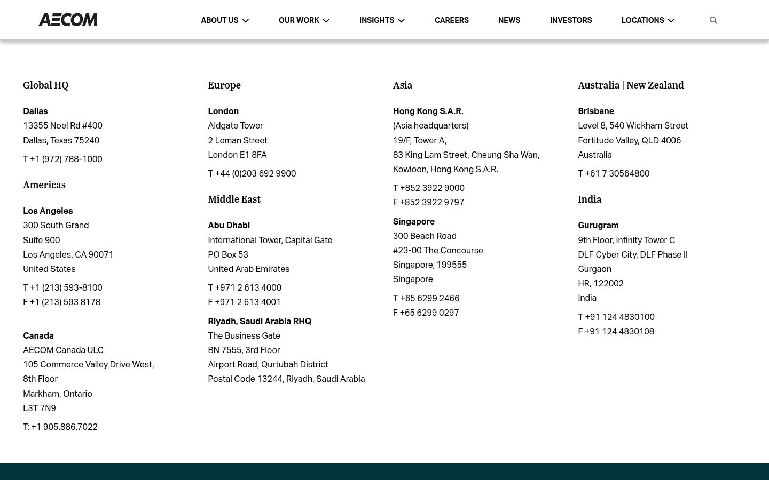Click Hong Kong fax +852 3922 9797
Screen dimensions: 769x480
coord(431,202)
